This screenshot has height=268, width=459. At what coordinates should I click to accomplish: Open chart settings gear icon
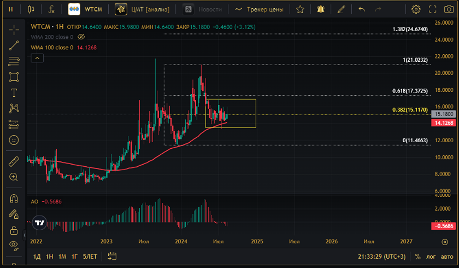[x=416, y=9]
